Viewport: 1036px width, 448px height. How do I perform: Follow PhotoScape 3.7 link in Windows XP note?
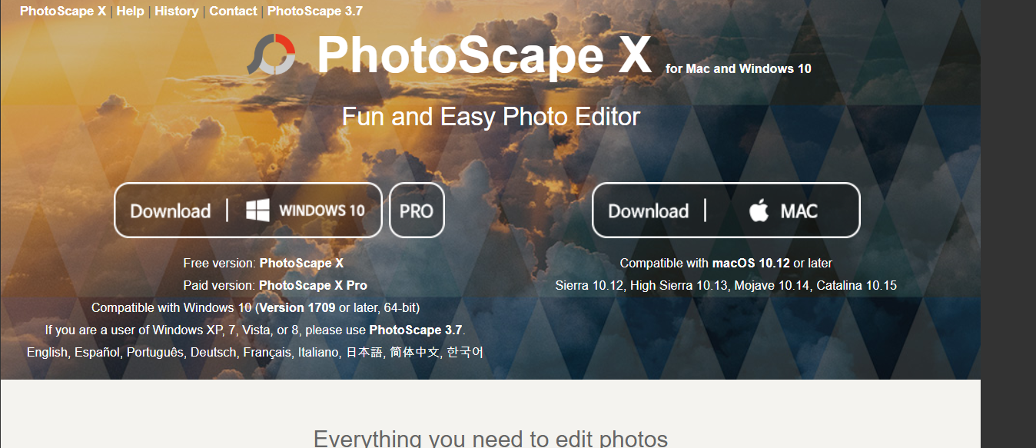(416, 330)
